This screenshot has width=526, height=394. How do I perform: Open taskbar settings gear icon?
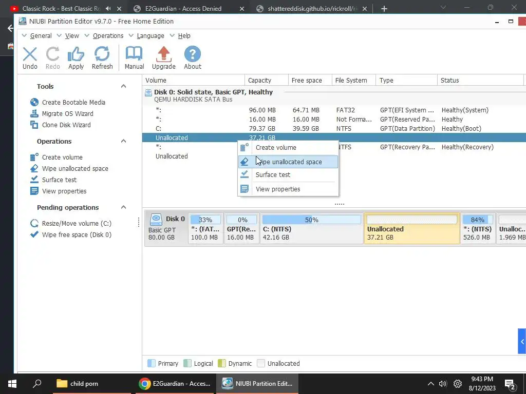click(458, 384)
